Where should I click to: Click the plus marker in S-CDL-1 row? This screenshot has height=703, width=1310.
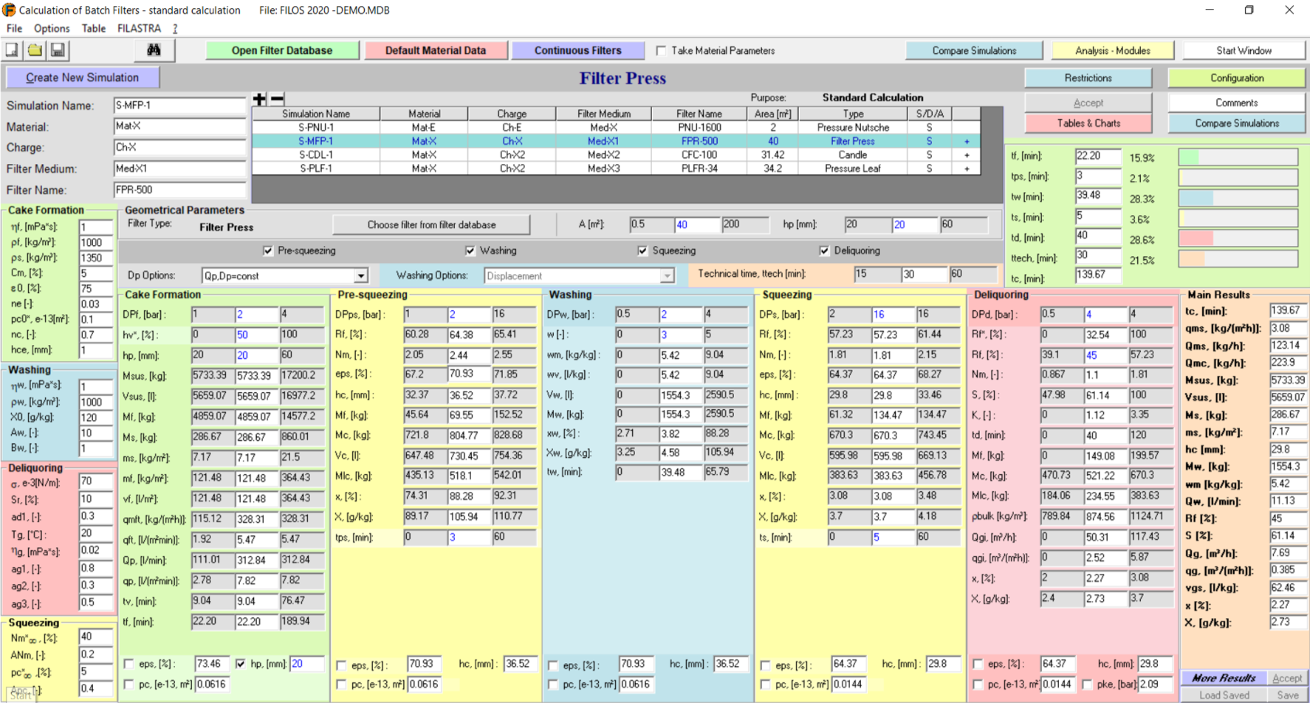966,155
